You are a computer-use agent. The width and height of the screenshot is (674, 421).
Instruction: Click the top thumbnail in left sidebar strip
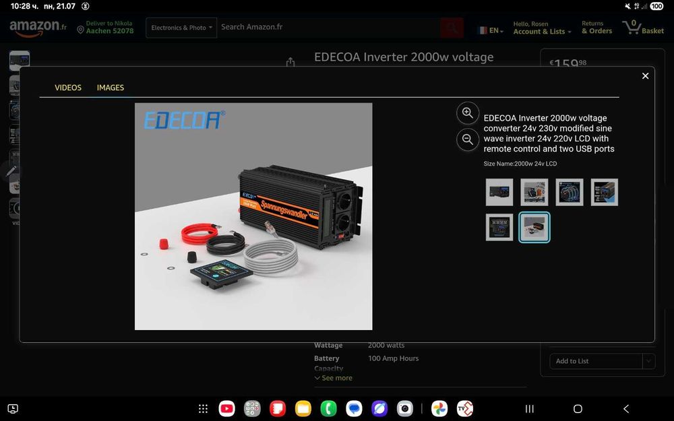tap(20, 60)
